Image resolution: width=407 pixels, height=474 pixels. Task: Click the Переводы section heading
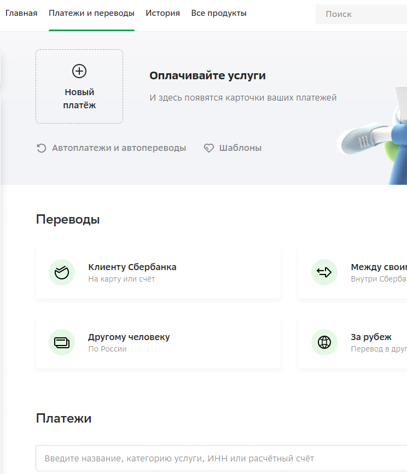point(68,219)
